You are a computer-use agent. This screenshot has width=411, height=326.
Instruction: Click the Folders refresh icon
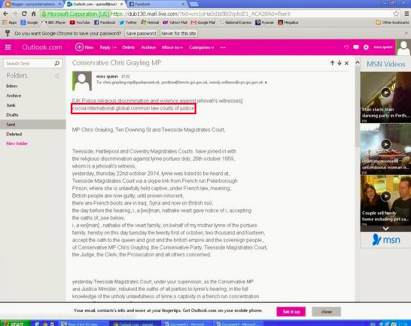(57, 76)
